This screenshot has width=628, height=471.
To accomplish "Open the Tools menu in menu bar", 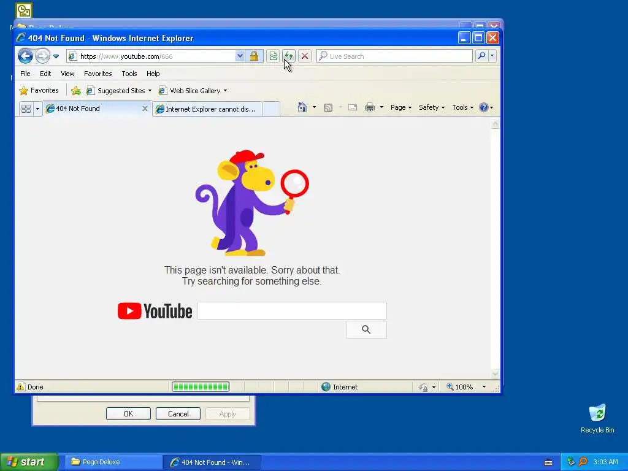I will 129,74.
